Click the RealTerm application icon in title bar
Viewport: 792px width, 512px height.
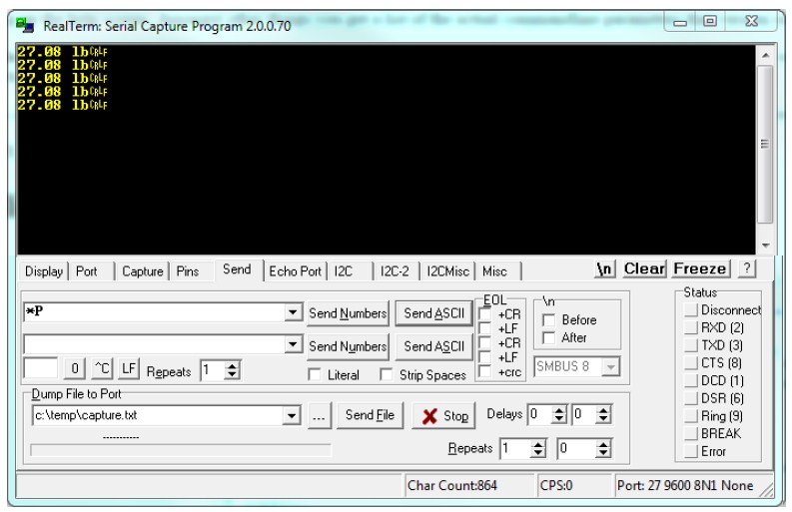[24, 25]
